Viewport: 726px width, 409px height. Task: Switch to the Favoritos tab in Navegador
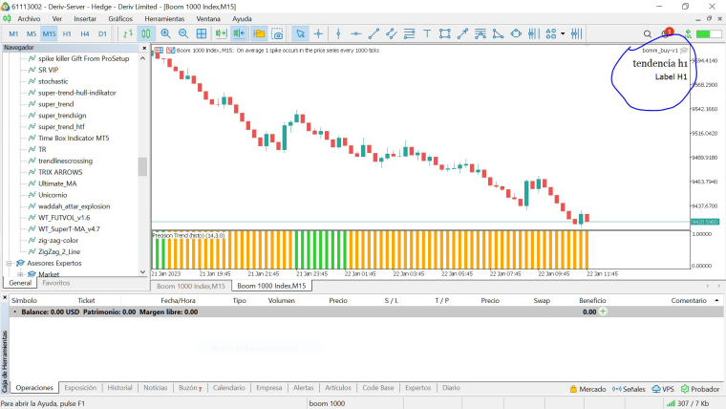56,283
